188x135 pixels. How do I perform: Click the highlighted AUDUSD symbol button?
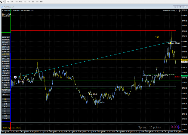coord(5,54)
